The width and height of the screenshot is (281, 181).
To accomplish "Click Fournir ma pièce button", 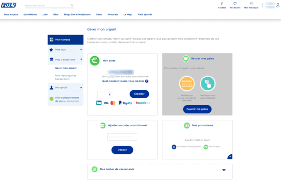I will 197,109.
